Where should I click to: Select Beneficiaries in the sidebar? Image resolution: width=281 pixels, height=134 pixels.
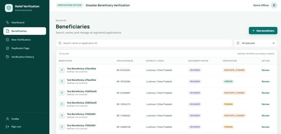[x=24, y=31]
